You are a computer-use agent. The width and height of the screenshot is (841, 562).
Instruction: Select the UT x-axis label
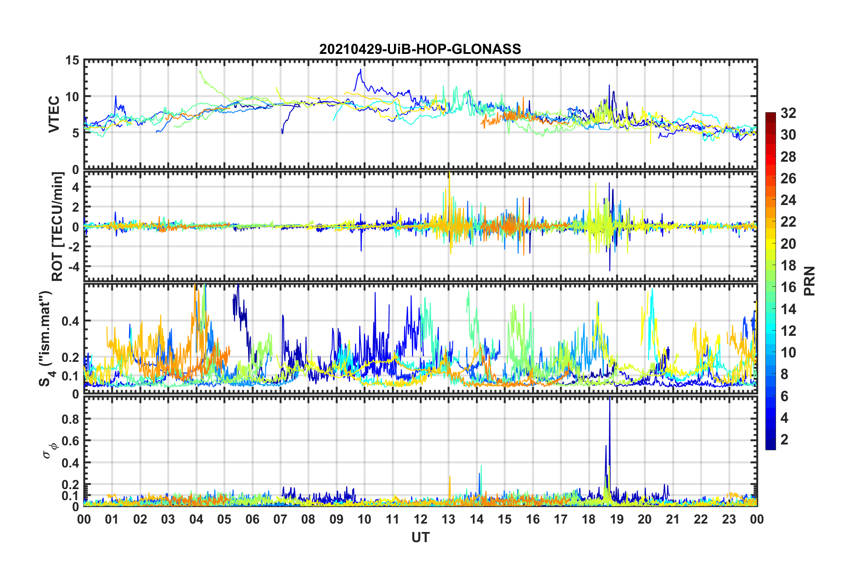pos(420,537)
